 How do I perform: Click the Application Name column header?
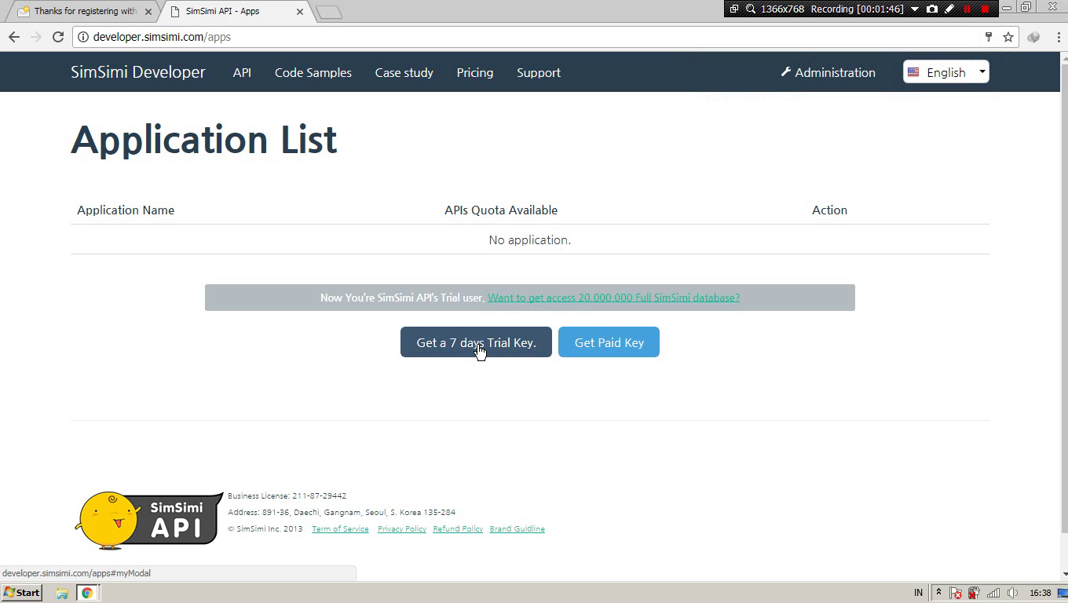[x=126, y=210]
